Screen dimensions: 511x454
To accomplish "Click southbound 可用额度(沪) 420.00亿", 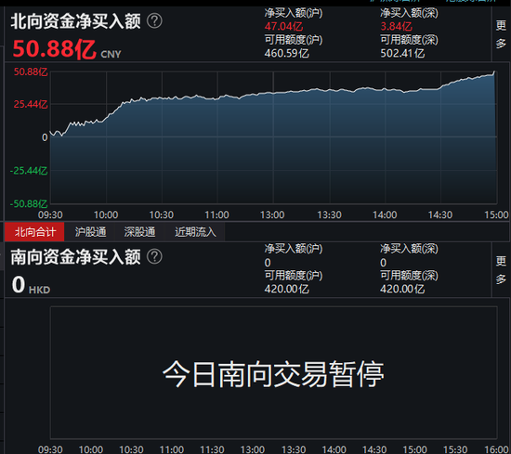I will point(286,289).
